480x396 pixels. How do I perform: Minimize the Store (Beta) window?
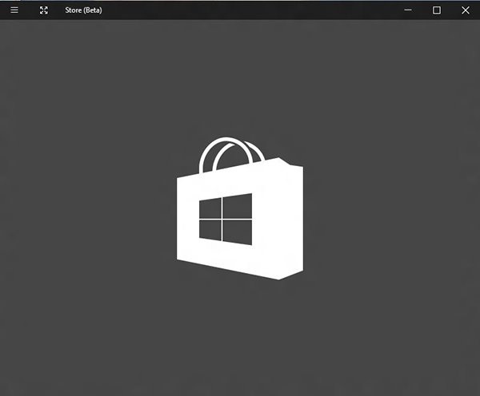click(x=408, y=10)
